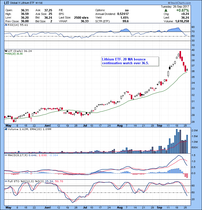
Task: Click the SCTR (ETF) value 99.6
Action: tap(125, 21)
